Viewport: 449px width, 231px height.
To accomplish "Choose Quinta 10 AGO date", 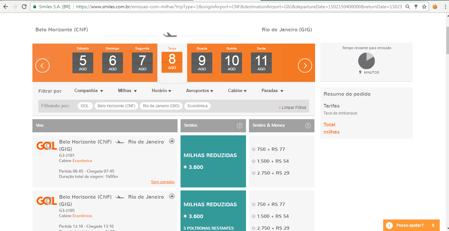I will [231, 63].
